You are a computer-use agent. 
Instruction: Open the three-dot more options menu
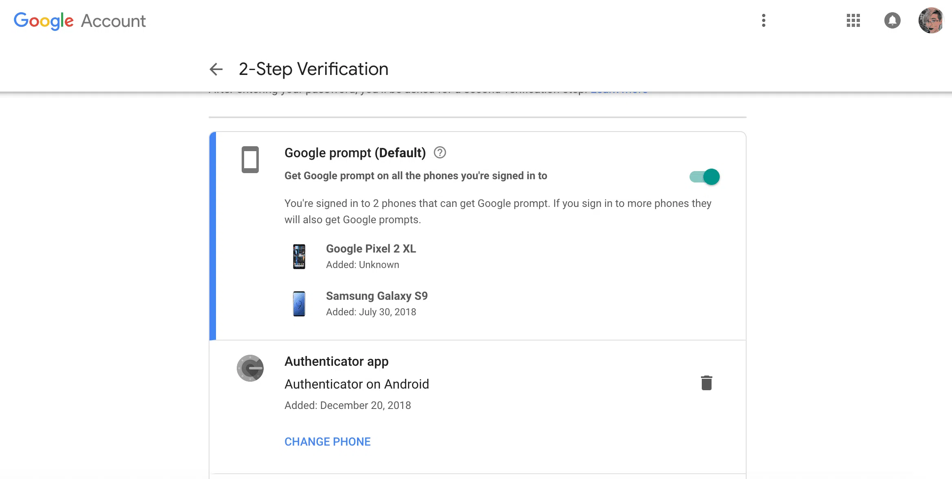tap(763, 20)
